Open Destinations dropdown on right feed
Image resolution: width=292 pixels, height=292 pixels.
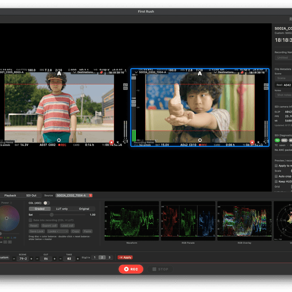tap(225, 72)
